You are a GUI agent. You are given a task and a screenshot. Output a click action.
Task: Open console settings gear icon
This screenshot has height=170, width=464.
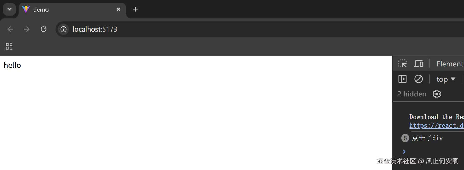pos(437,94)
